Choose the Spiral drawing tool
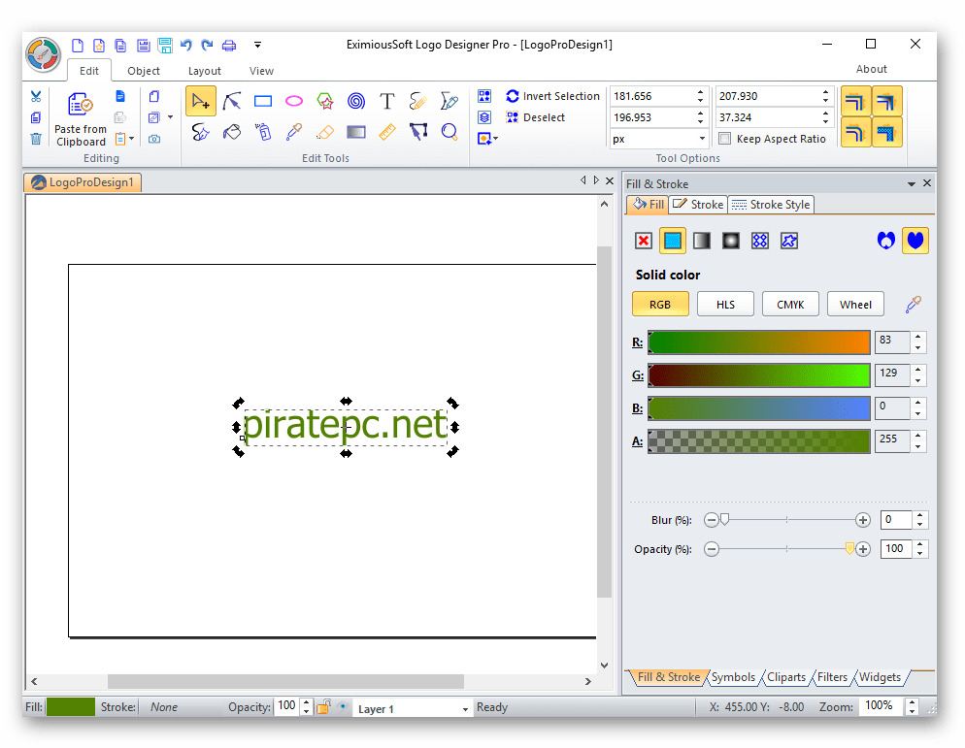 click(356, 101)
